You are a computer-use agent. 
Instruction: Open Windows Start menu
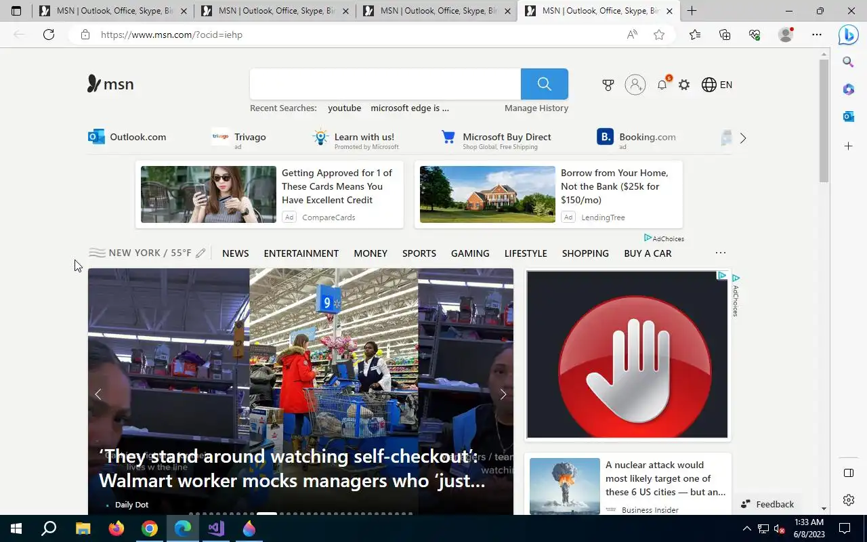pos(16,528)
